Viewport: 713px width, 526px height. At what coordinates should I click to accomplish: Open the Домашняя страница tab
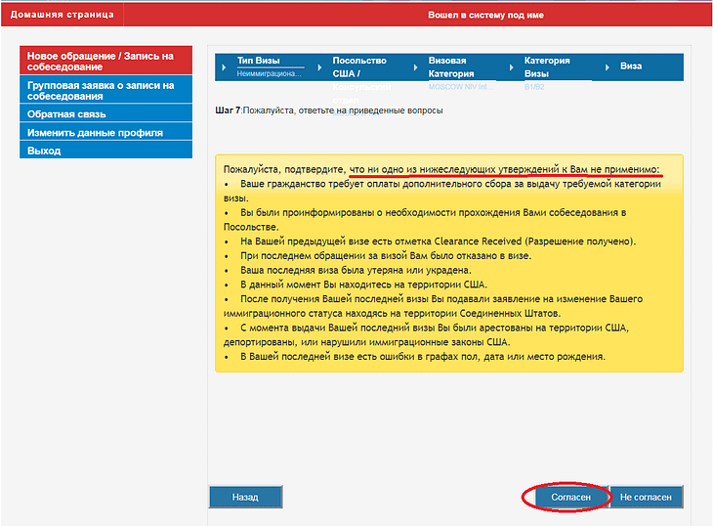point(63,15)
